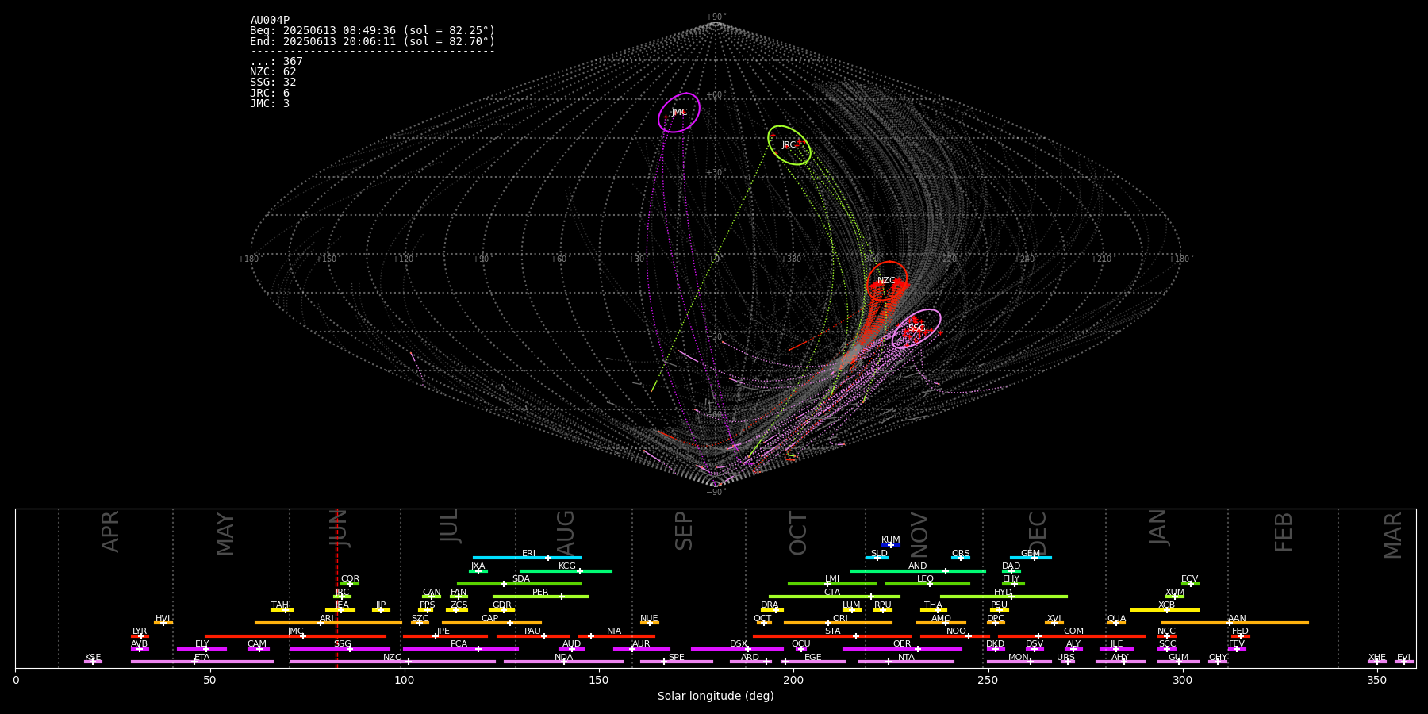
Task: Click the LEO shower label in timeline
Action: (926, 579)
